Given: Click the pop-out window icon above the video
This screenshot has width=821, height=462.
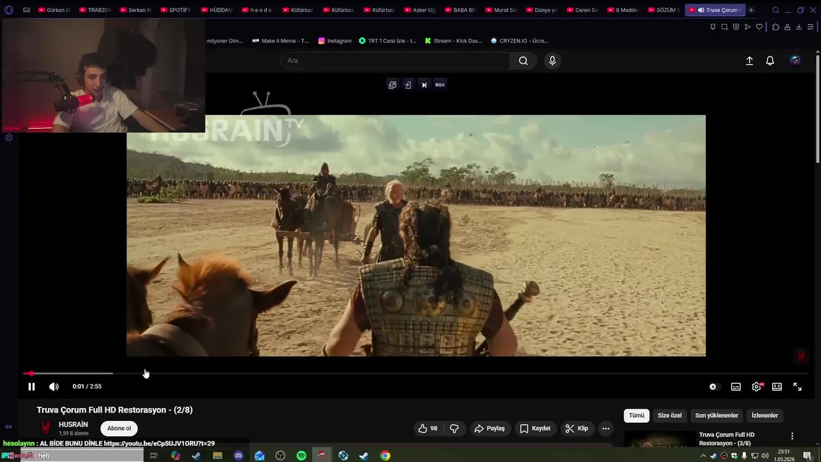Looking at the screenshot, I should [393, 85].
